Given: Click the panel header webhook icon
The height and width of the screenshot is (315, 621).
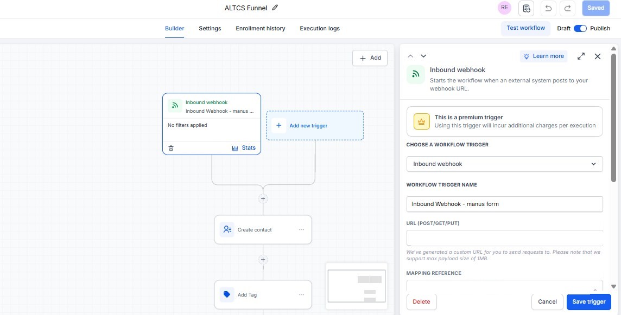Looking at the screenshot, I should (416, 74).
